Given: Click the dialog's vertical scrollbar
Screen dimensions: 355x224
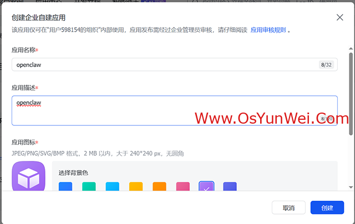Looking at the screenshot, I should tap(351, 91).
